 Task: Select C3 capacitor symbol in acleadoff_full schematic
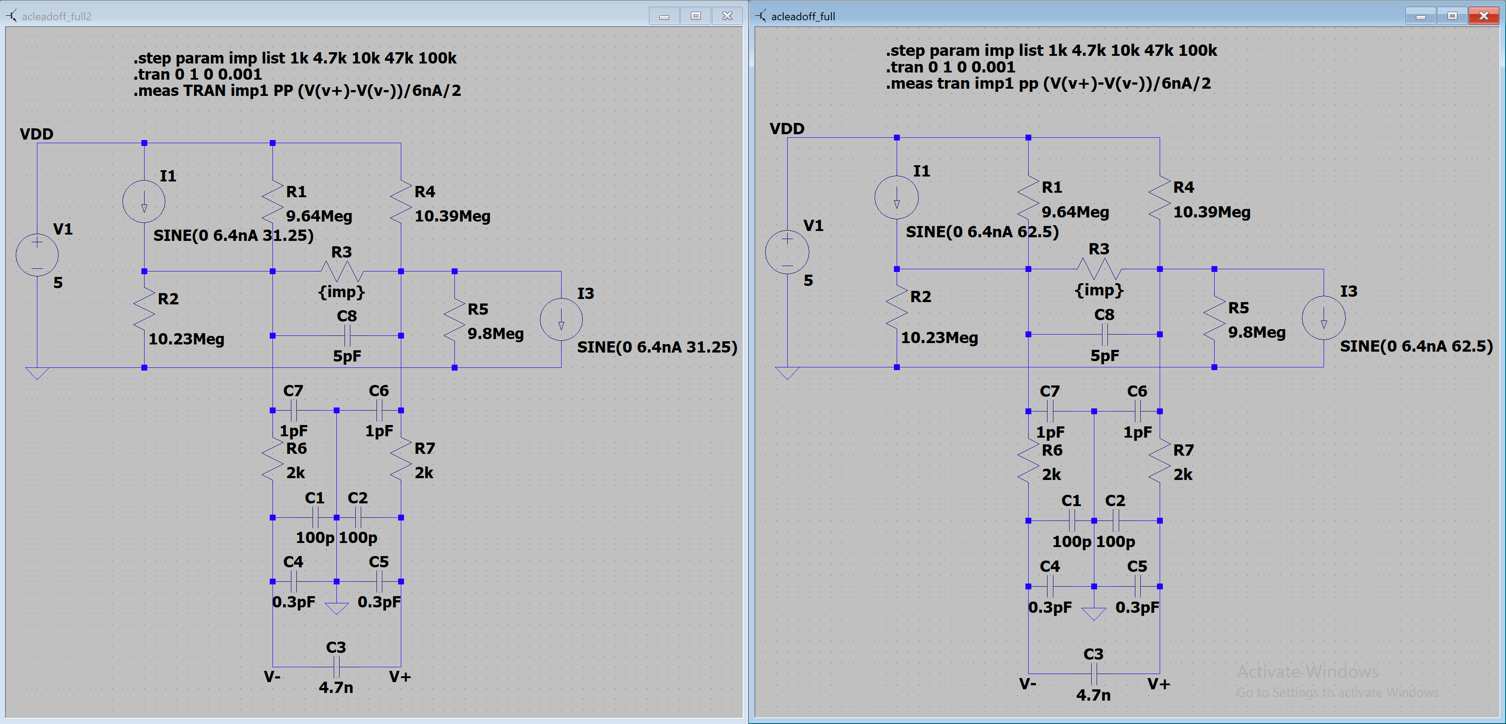[x=1093, y=674]
